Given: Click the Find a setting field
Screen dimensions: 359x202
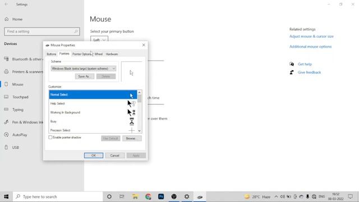Looking at the screenshot, I should (x=42, y=31).
